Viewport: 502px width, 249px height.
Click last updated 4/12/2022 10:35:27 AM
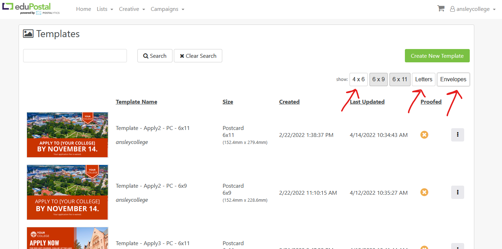379,193
